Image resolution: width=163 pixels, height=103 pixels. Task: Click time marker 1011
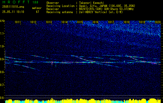click(x=18, y=22)
